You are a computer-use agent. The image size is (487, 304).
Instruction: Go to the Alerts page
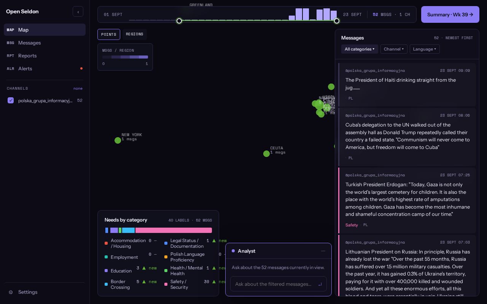coord(45,68)
